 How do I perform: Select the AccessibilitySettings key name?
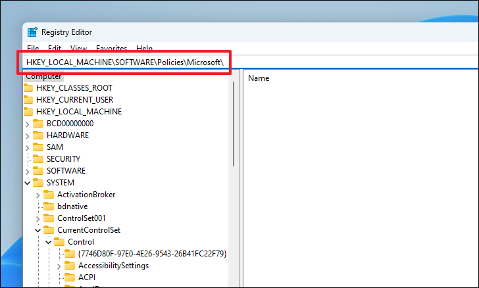[114, 266]
